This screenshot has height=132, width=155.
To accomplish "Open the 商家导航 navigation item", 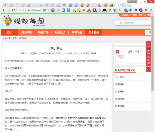I will pyautogui.click(x=77, y=32).
